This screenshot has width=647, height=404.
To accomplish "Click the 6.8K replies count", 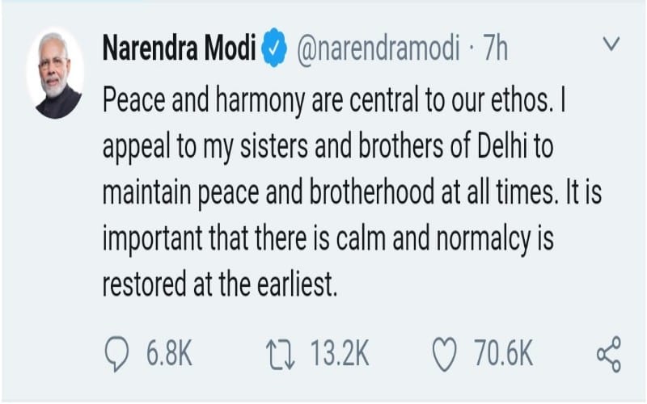I will 170,352.
